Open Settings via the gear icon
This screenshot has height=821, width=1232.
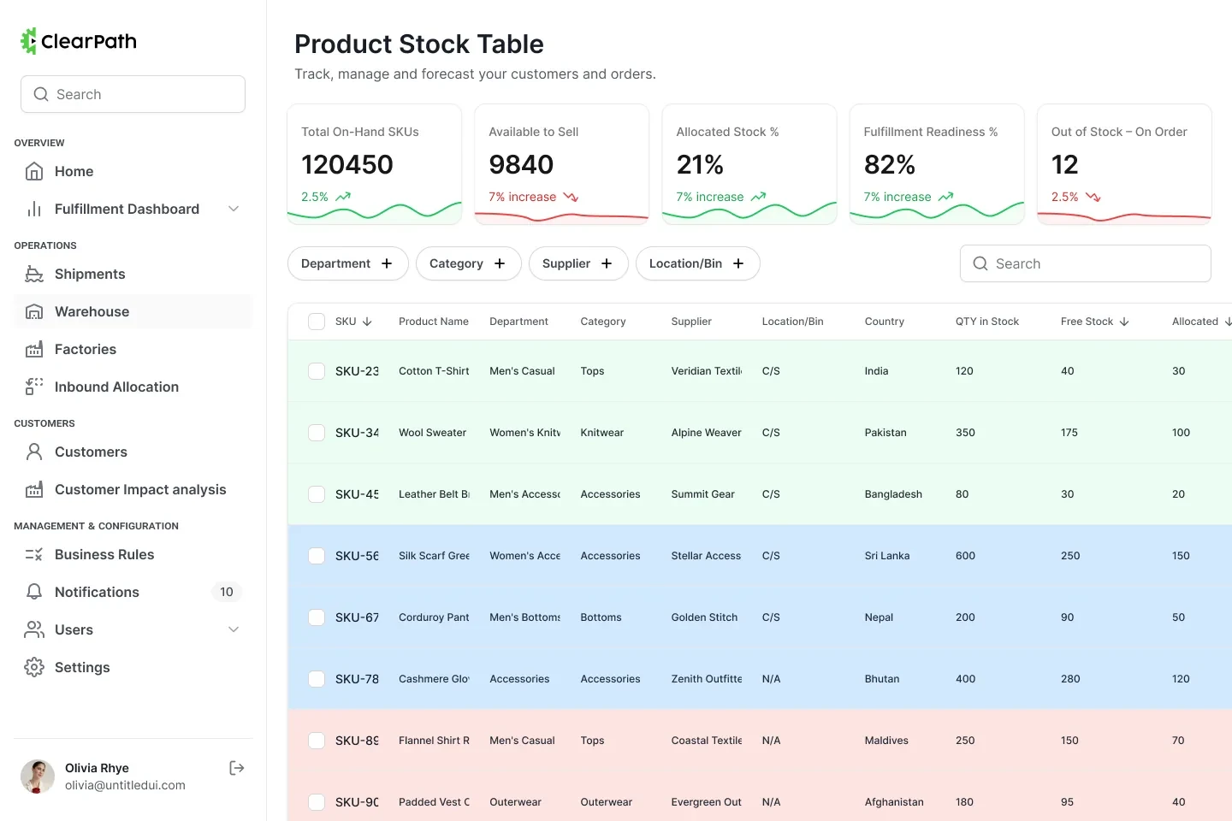point(34,667)
